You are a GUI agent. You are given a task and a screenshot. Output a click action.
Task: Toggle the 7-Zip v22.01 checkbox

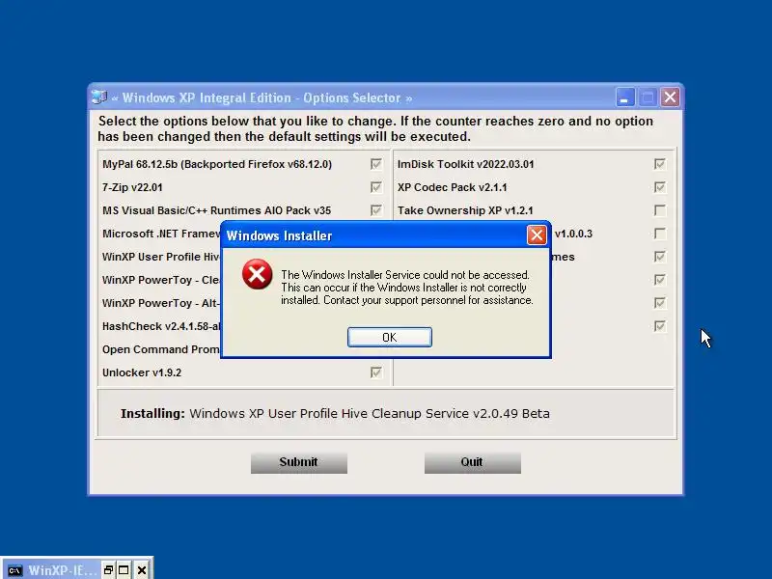(376, 187)
